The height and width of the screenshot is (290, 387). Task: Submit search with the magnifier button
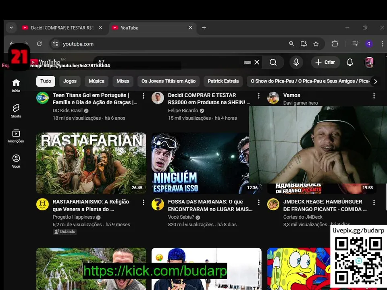tap(273, 62)
